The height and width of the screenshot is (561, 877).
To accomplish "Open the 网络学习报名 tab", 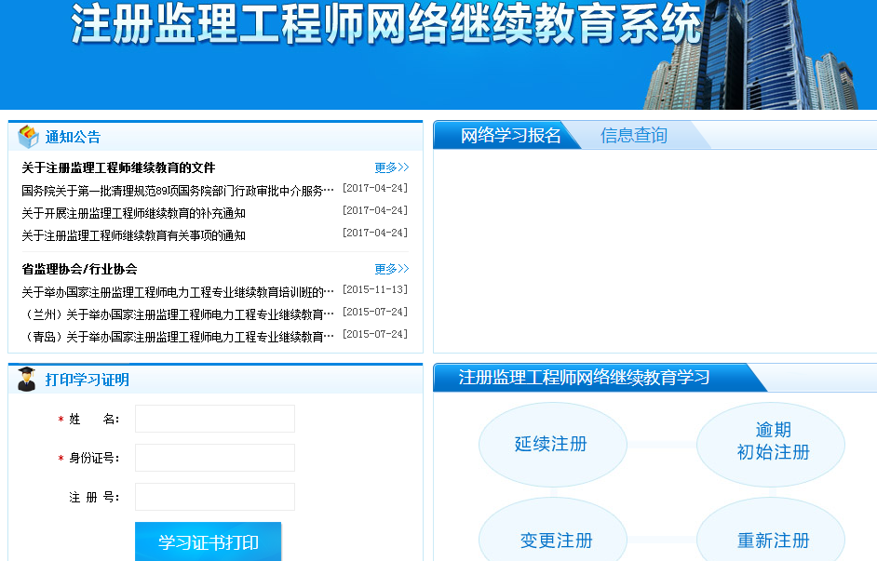I will coord(510,136).
